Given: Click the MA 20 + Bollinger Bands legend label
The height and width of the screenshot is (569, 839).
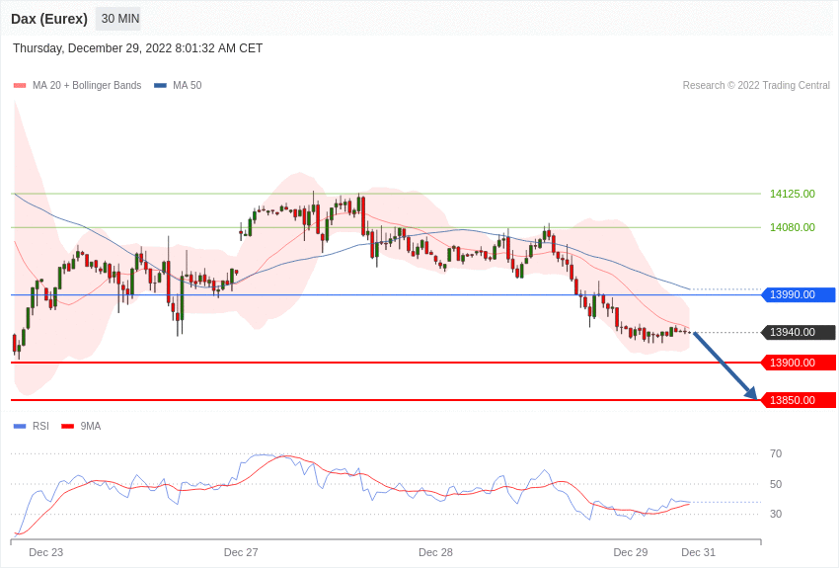Looking at the screenshot, I should (x=87, y=85).
